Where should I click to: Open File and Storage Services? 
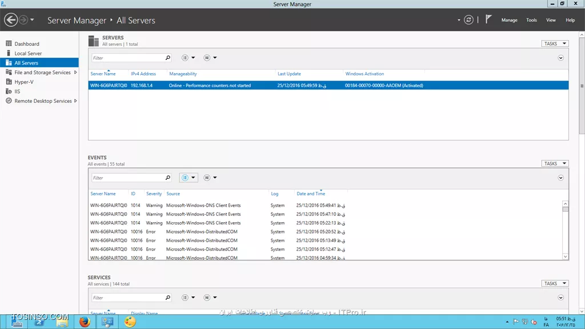tap(42, 73)
